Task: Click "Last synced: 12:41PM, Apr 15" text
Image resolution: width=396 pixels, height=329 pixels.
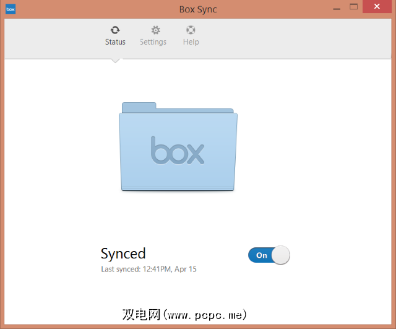Action: pos(148,269)
